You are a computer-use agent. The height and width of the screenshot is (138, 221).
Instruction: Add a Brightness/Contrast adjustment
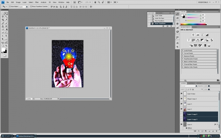tap(193, 35)
